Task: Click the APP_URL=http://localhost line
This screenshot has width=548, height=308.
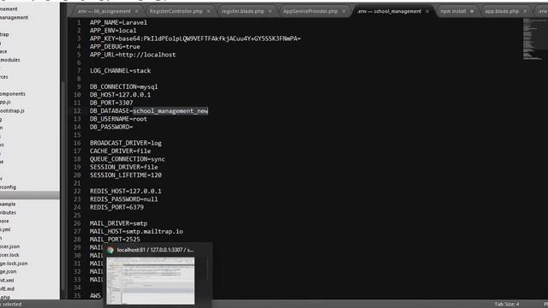Action: point(133,55)
